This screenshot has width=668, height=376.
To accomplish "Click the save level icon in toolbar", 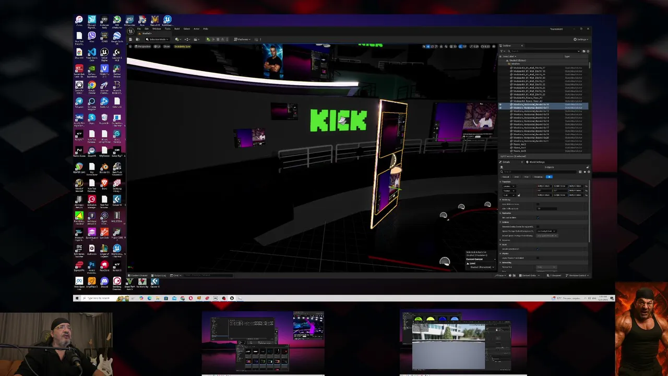I will pos(130,39).
